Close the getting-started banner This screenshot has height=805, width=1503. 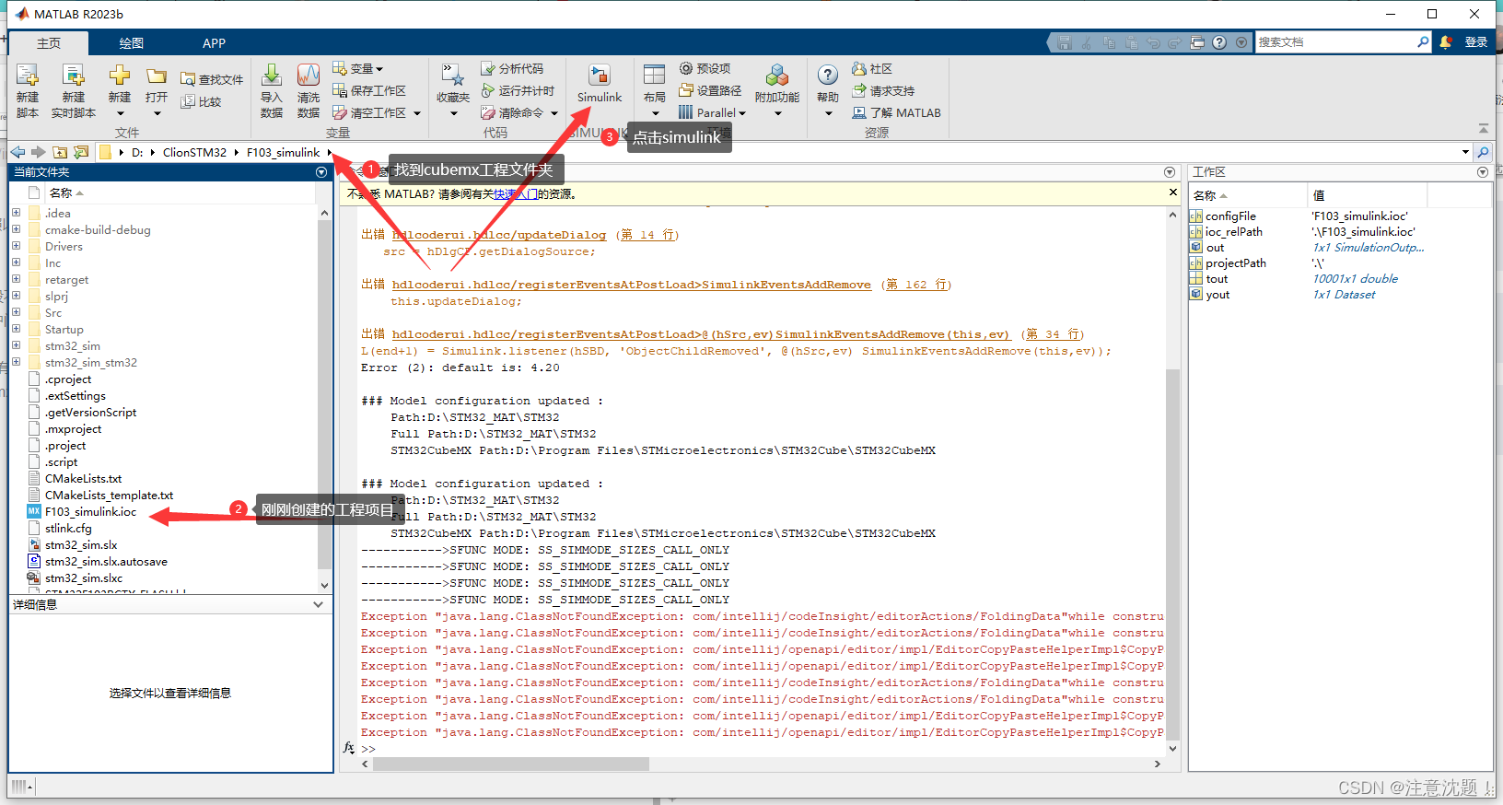[1172, 192]
